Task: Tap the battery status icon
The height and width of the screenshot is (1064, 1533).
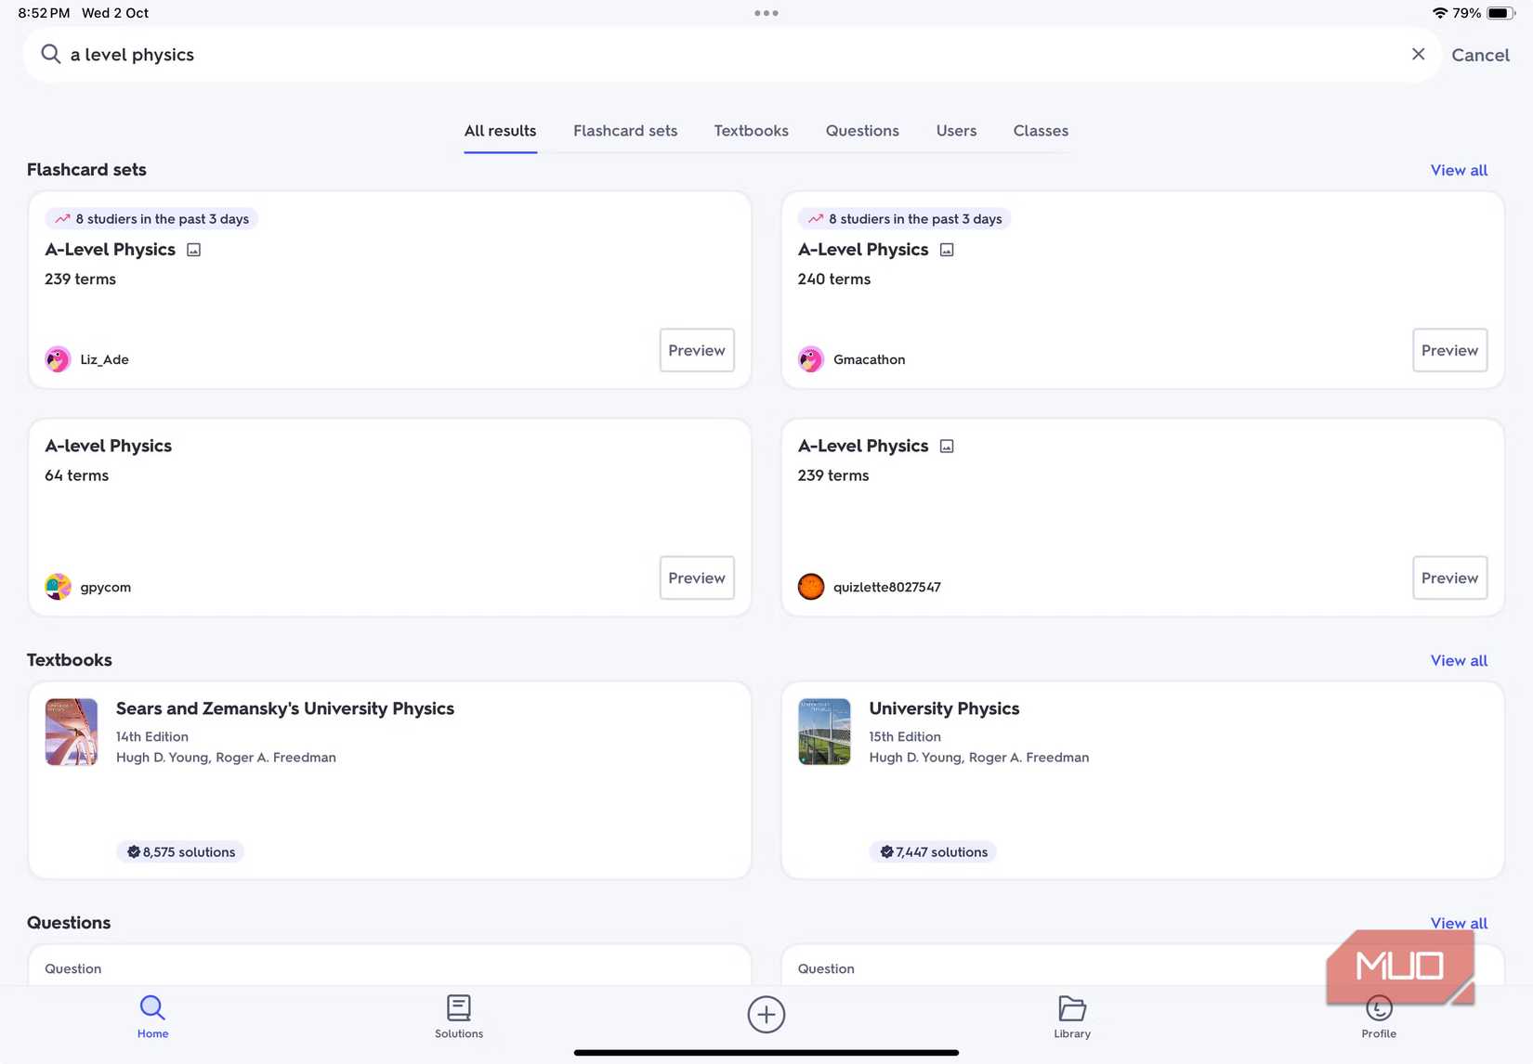Action: click(1501, 13)
